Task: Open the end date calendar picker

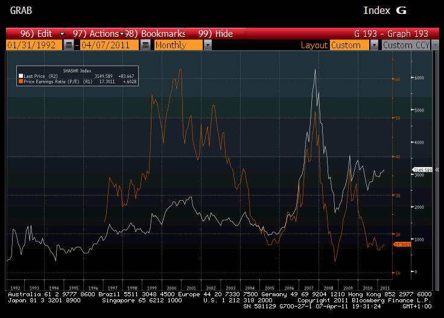Action: click(145, 45)
